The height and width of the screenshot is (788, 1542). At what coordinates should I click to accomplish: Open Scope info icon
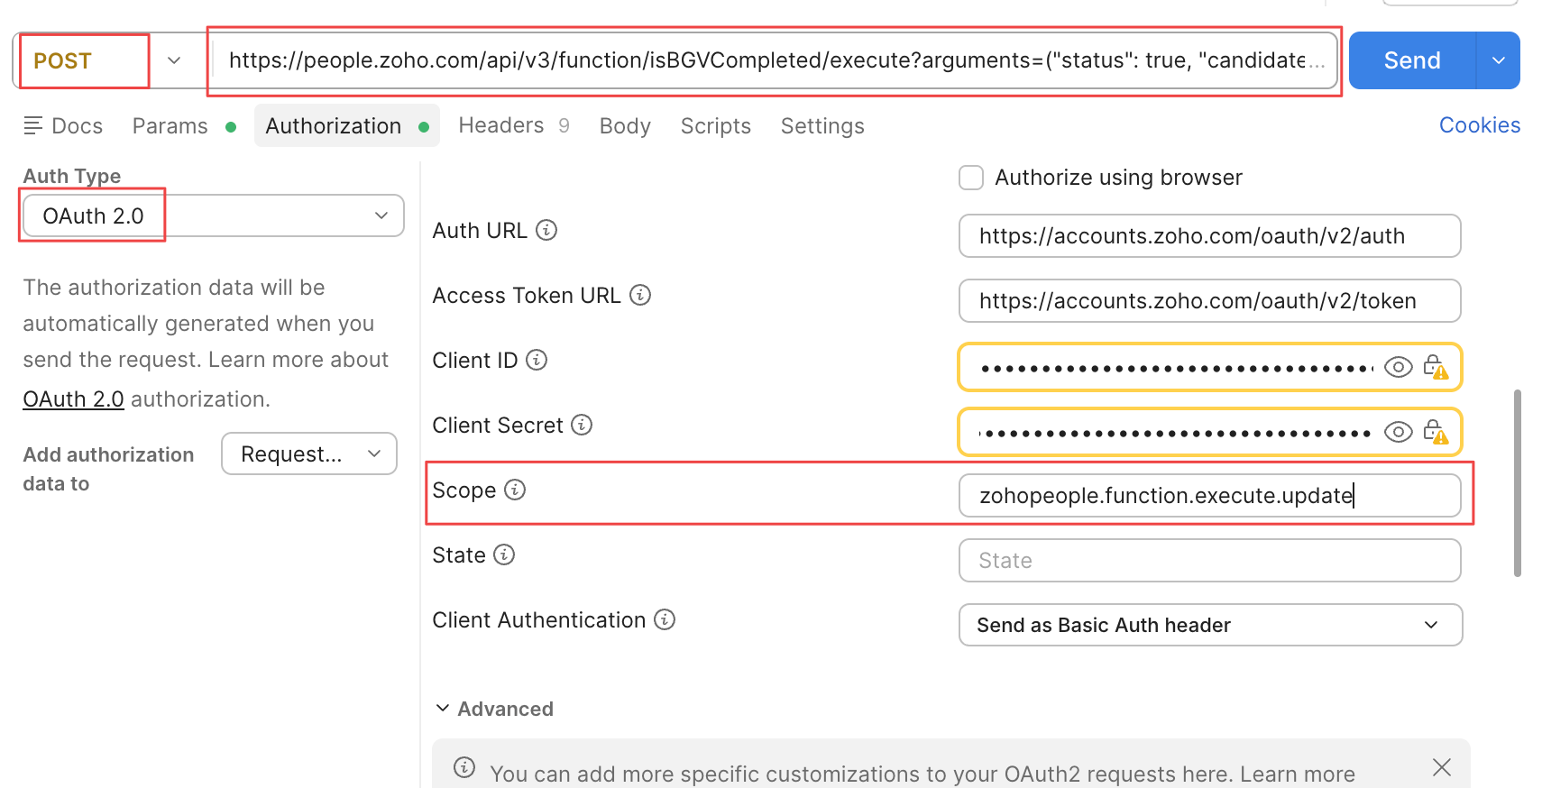(x=515, y=490)
